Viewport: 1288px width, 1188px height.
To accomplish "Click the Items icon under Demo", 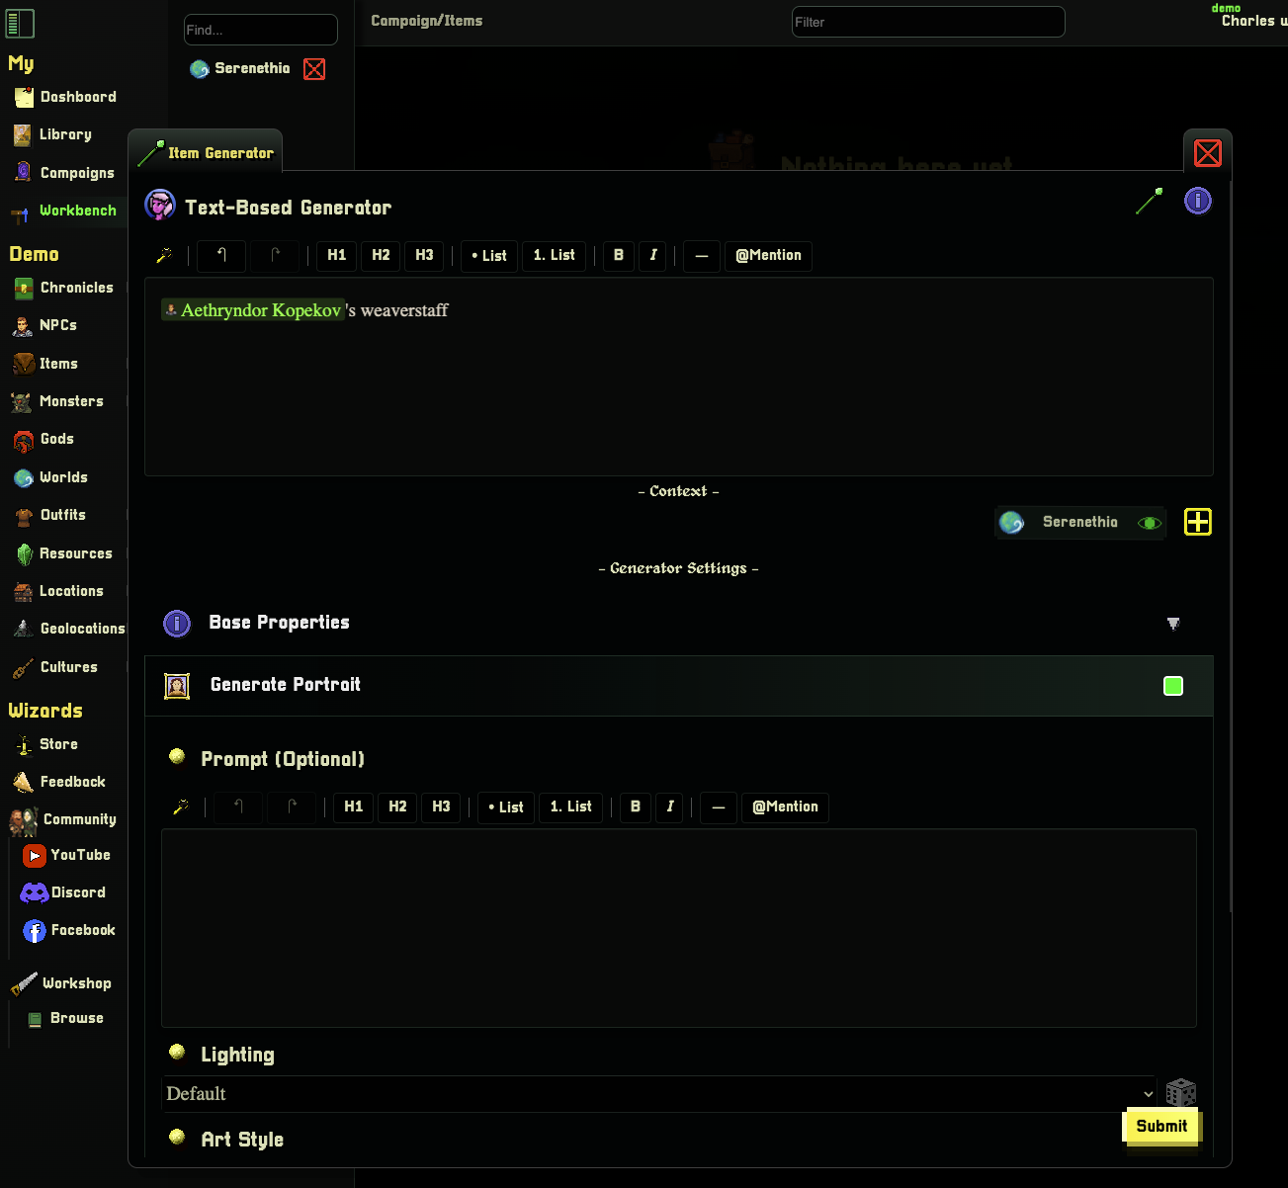I will [23, 364].
